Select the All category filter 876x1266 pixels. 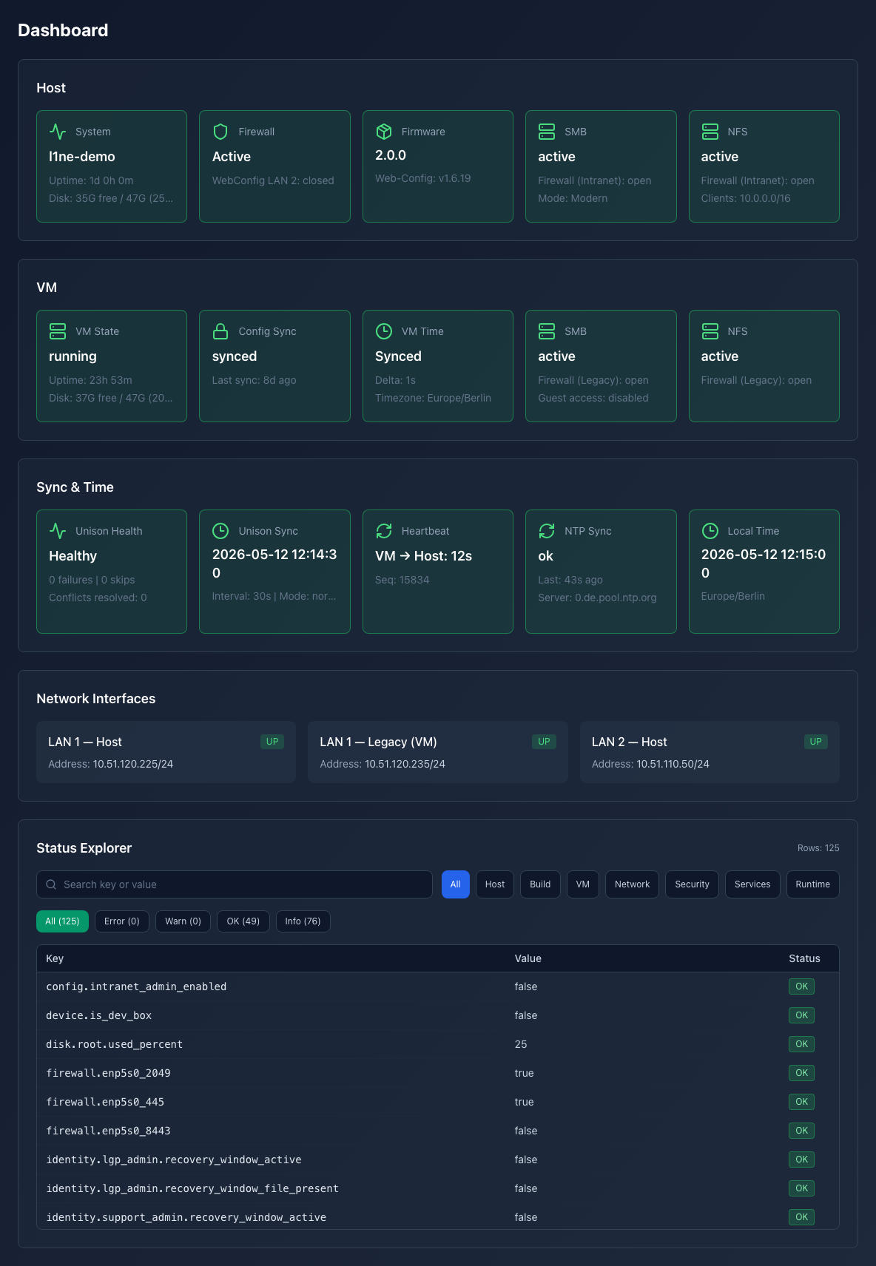point(456,884)
